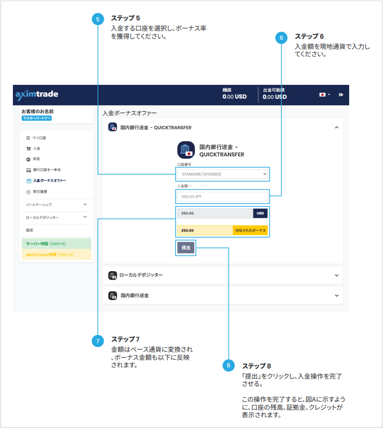Click the gift icon beside 入金ボーナスオファー
Screen dimensions: 383x428
click(28, 181)
